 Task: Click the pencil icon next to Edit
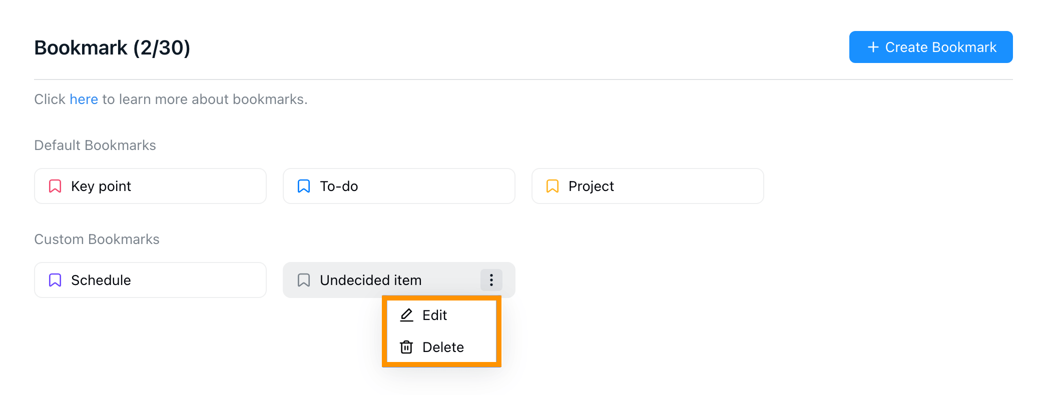[x=406, y=315]
